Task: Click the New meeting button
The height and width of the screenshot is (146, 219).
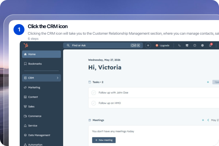Action: pos(104,140)
